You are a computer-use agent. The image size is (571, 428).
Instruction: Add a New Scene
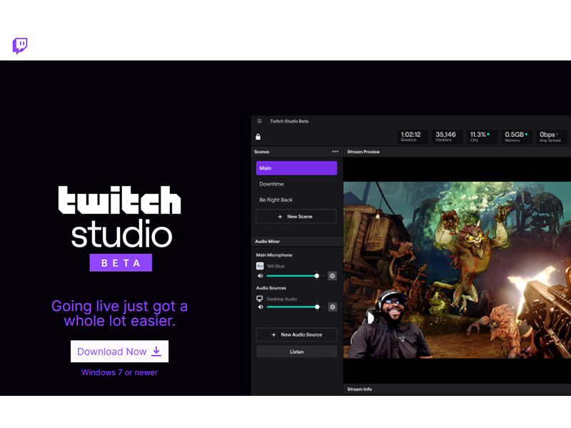296,217
